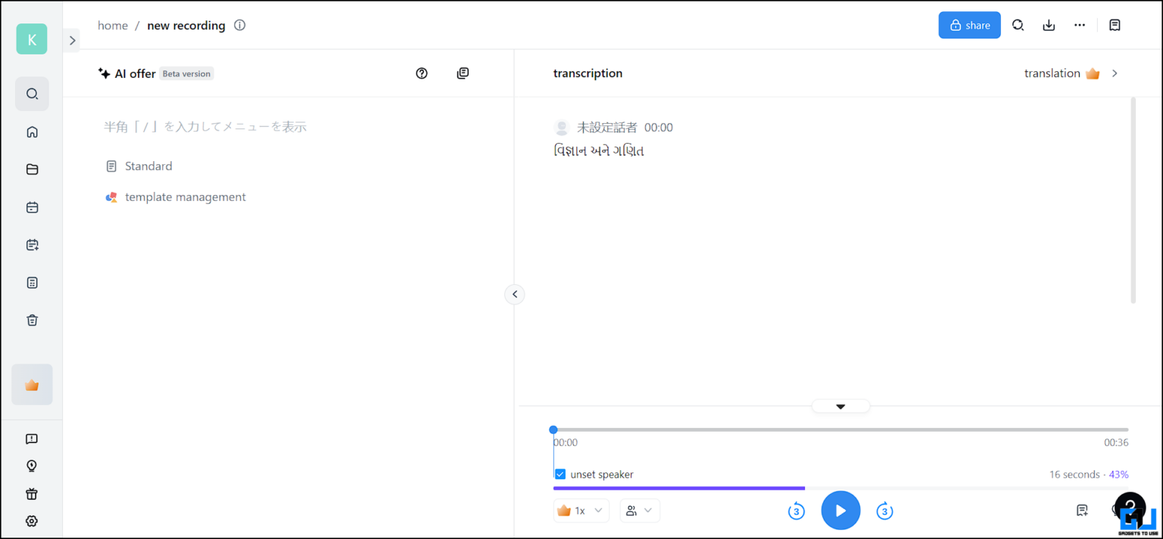Open the speaker filter dropdown

pyautogui.click(x=640, y=510)
